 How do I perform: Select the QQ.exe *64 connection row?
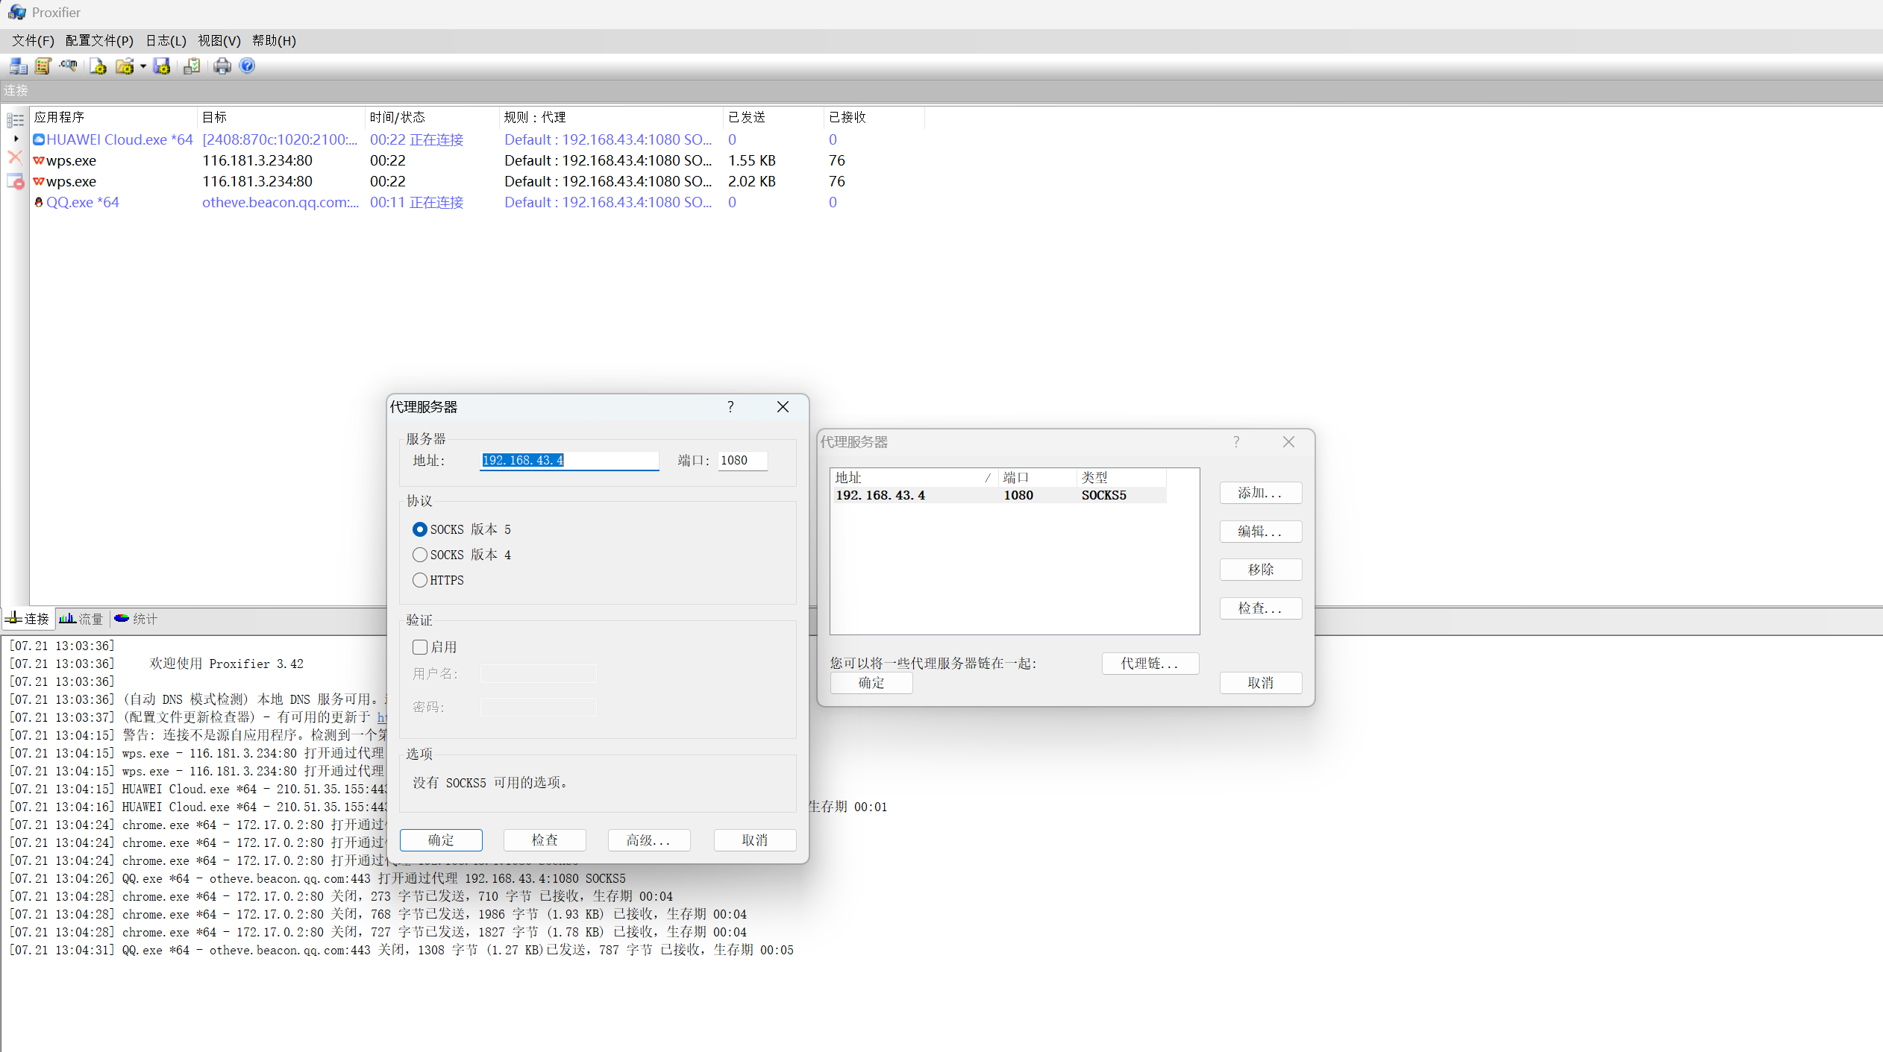point(477,202)
